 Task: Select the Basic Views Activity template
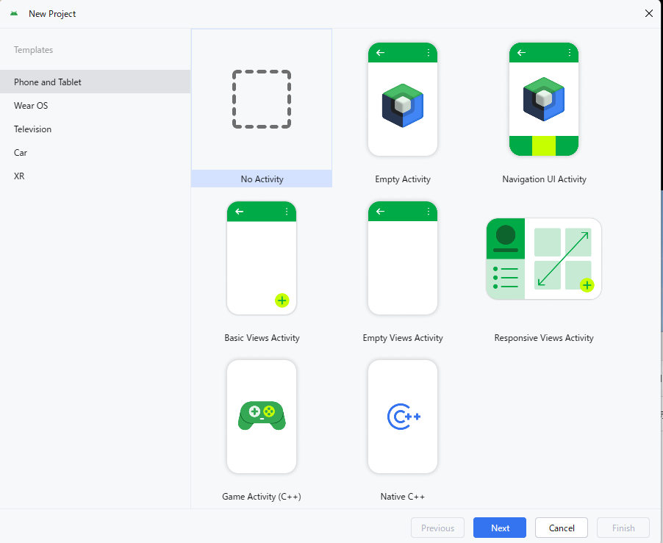[x=262, y=258]
